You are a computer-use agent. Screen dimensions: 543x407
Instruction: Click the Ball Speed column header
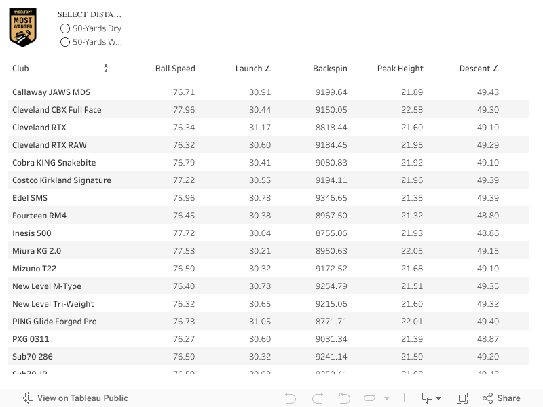tap(175, 69)
